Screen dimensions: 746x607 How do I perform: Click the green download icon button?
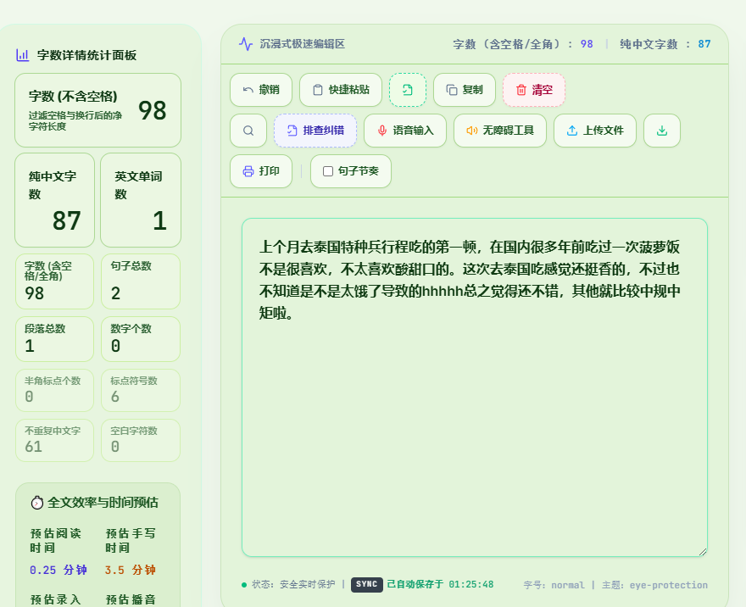[x=662, y=131]
